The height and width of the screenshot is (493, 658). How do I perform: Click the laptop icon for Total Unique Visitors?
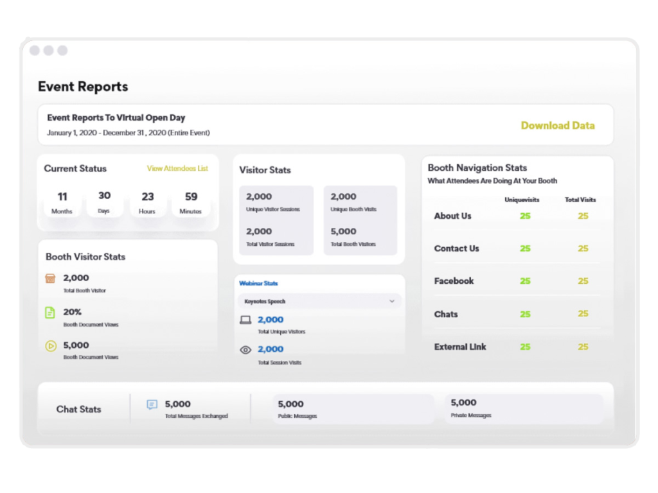click(x=245, y=320)
